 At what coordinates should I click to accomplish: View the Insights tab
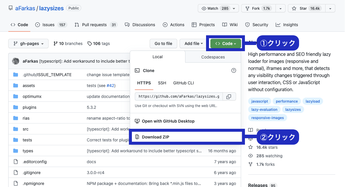tap(287, 25)
